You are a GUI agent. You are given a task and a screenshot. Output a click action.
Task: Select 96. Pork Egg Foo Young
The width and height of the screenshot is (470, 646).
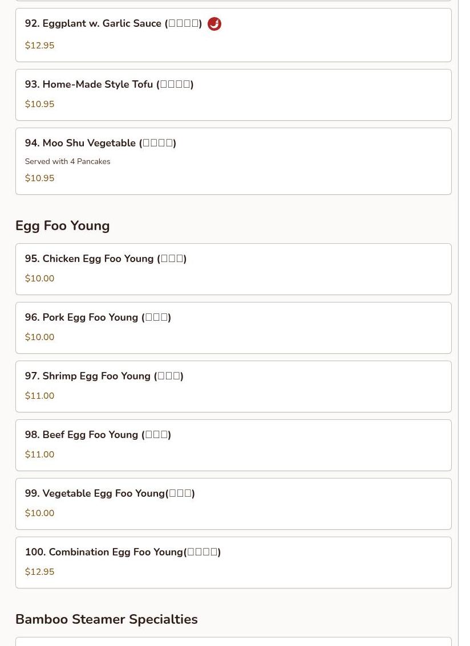[233, 328]
